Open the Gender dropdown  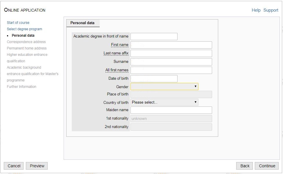point(164,87)
